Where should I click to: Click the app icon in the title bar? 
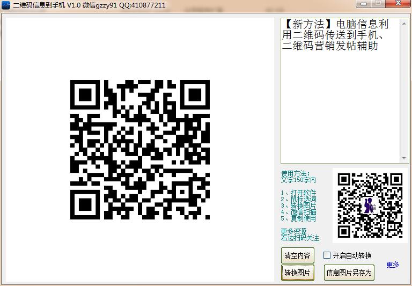pos(5,5)
